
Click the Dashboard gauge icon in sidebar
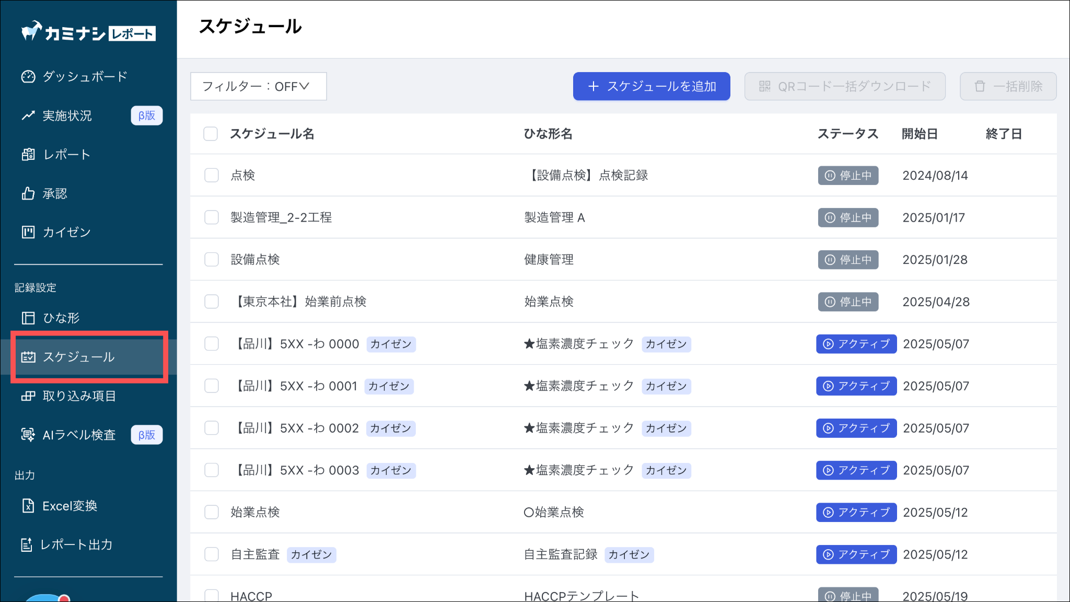[x=28, y=77]
